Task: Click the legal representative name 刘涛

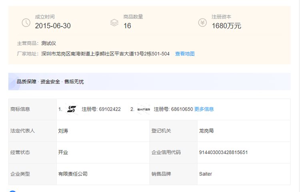Action: 63,131
